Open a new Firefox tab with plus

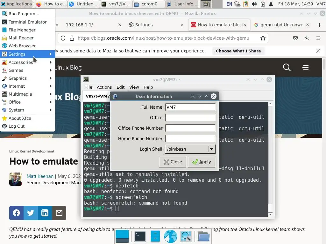(320, 25)
